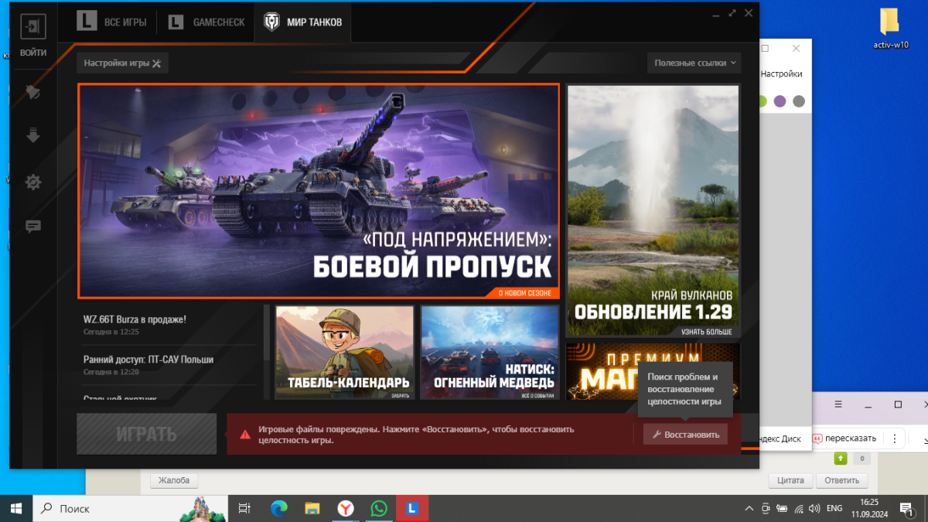
Task: Open notifications bell in sidebar
Action: (x=33, y=92)
